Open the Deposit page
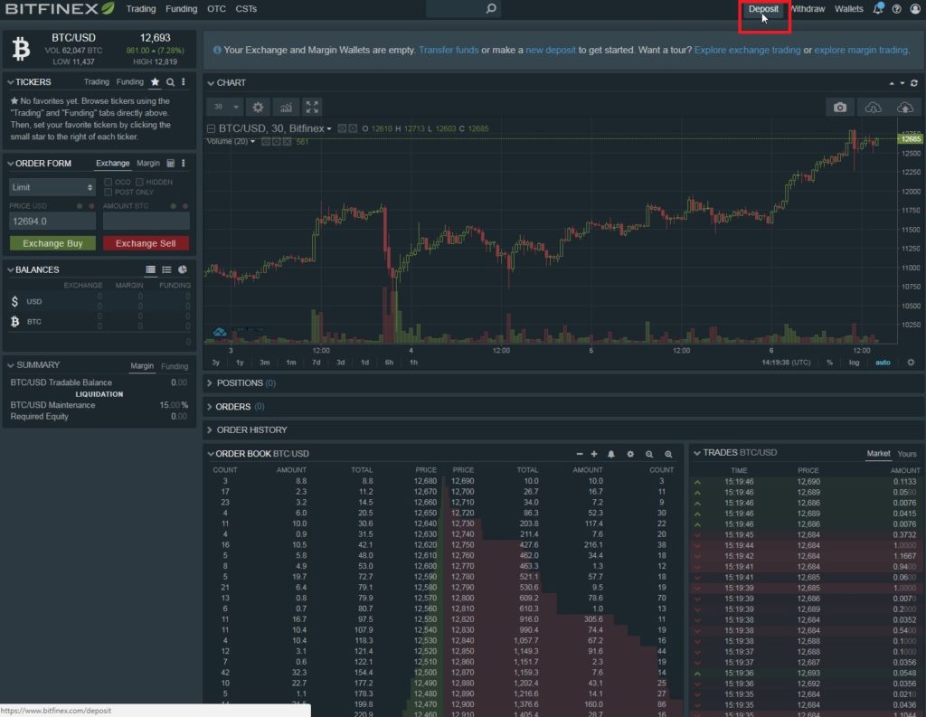 click(x=763, y=9)
